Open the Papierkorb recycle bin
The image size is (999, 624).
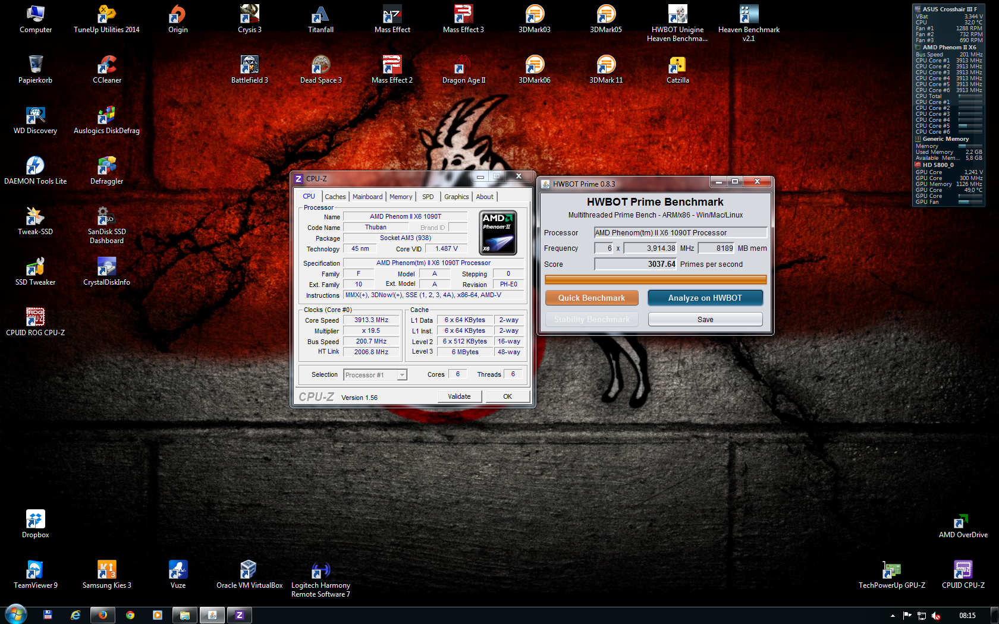(x=36, y=70)
